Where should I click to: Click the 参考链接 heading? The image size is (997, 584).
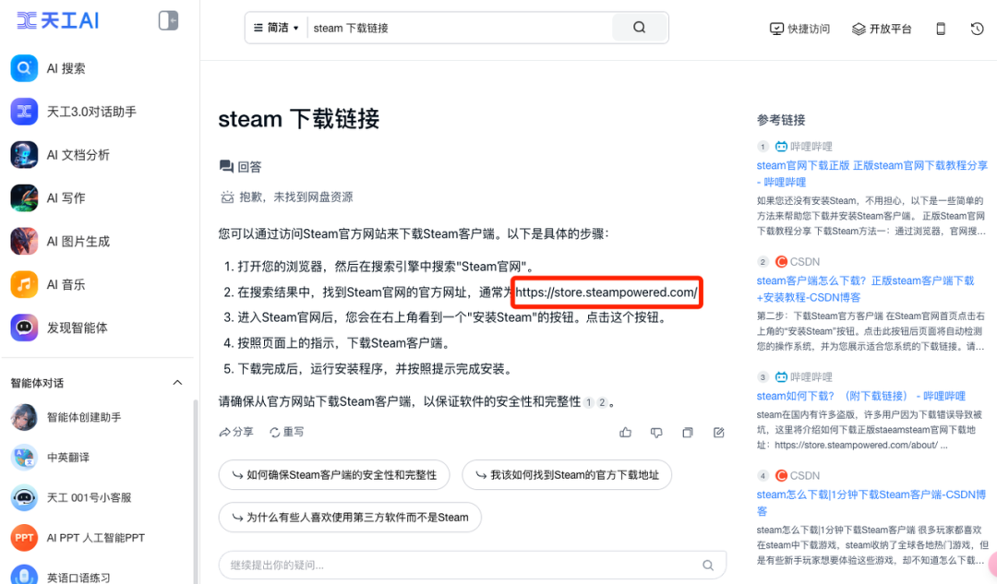pyautogui.click(x=781, y=120)
